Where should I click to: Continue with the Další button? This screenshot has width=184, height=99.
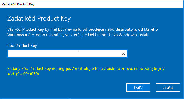[x=138, y=87]
